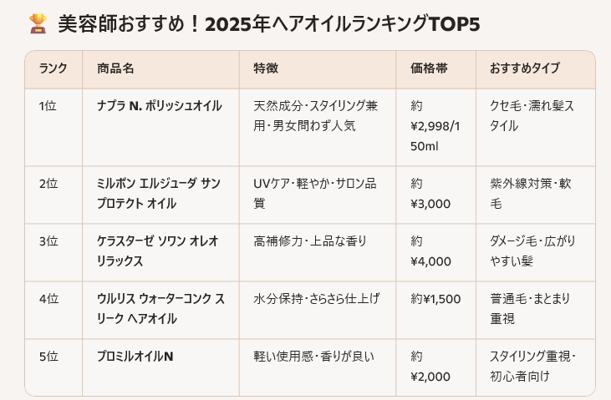The width and height of the screenshot is (611, 400).
Task: Select the 特徴 column header
Action: click(x=266, y=68)
